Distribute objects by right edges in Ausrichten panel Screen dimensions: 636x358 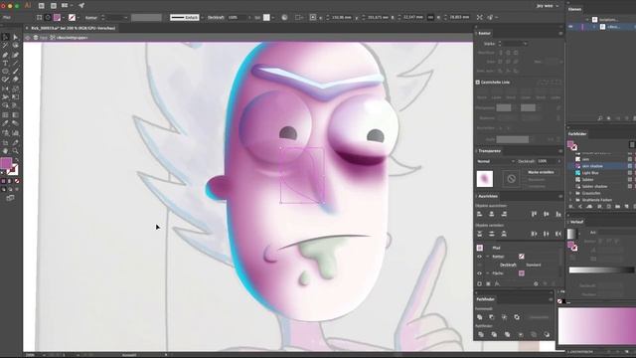coord(558,234)
